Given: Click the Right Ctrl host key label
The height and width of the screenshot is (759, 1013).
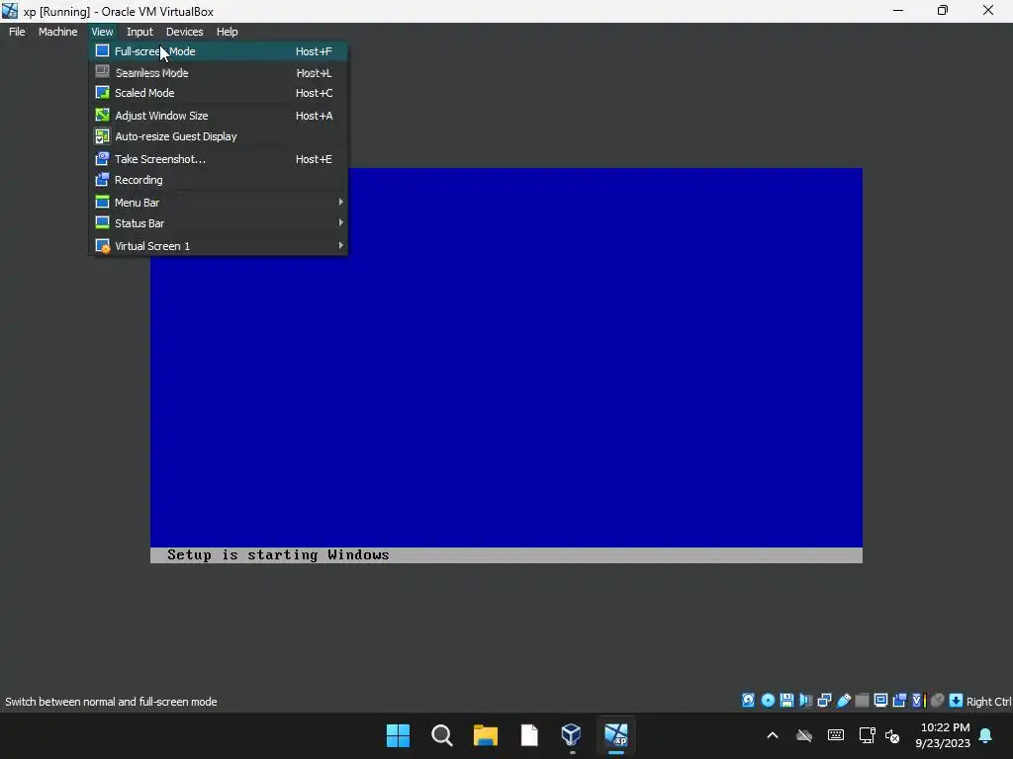Looking at the screenshot, I should tap(988, 702).
